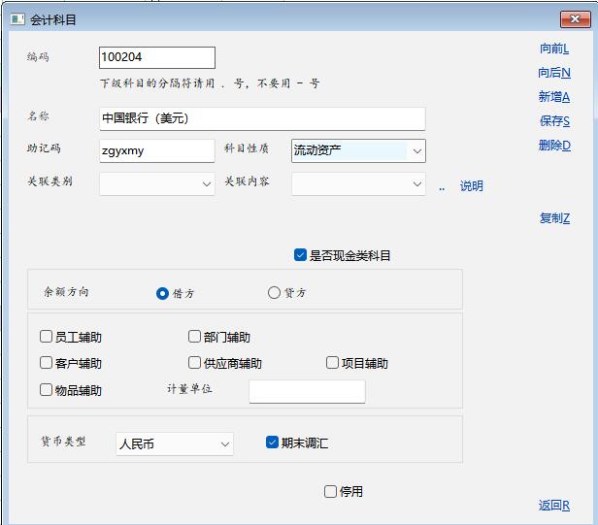The width and height of the screenshot is (598, 525).
Task: Tick the 项目辅助 checkbox
Action: (333, 363)
